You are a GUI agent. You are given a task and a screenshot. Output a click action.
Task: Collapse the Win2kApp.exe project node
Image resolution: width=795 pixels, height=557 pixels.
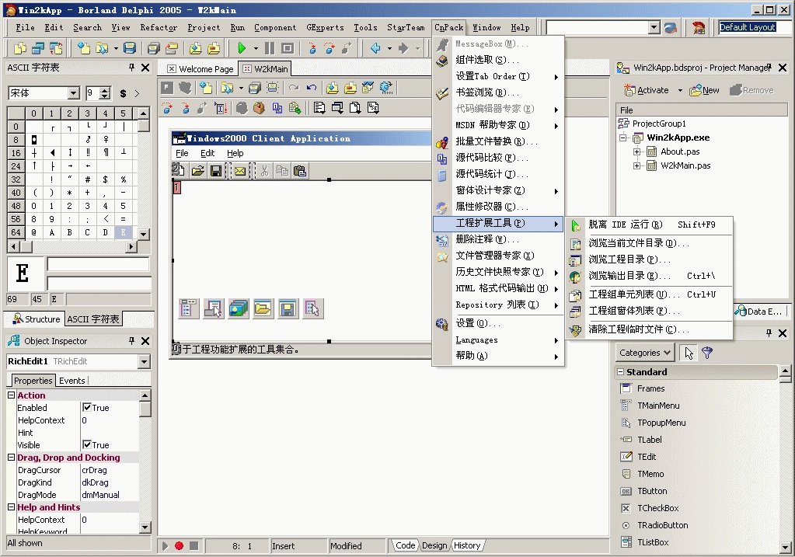point(624,138)
